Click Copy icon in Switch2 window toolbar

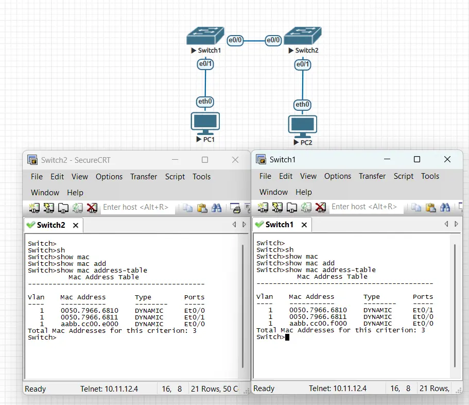click(x=187, y=208)
